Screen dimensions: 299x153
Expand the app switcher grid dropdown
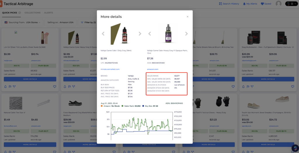pos(291,3)
